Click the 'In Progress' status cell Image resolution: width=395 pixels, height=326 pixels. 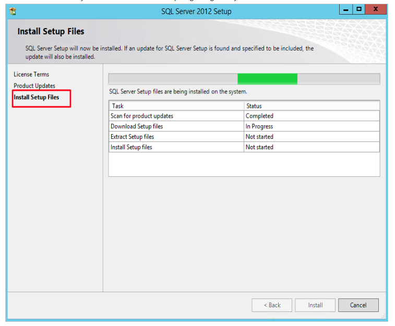312,126
